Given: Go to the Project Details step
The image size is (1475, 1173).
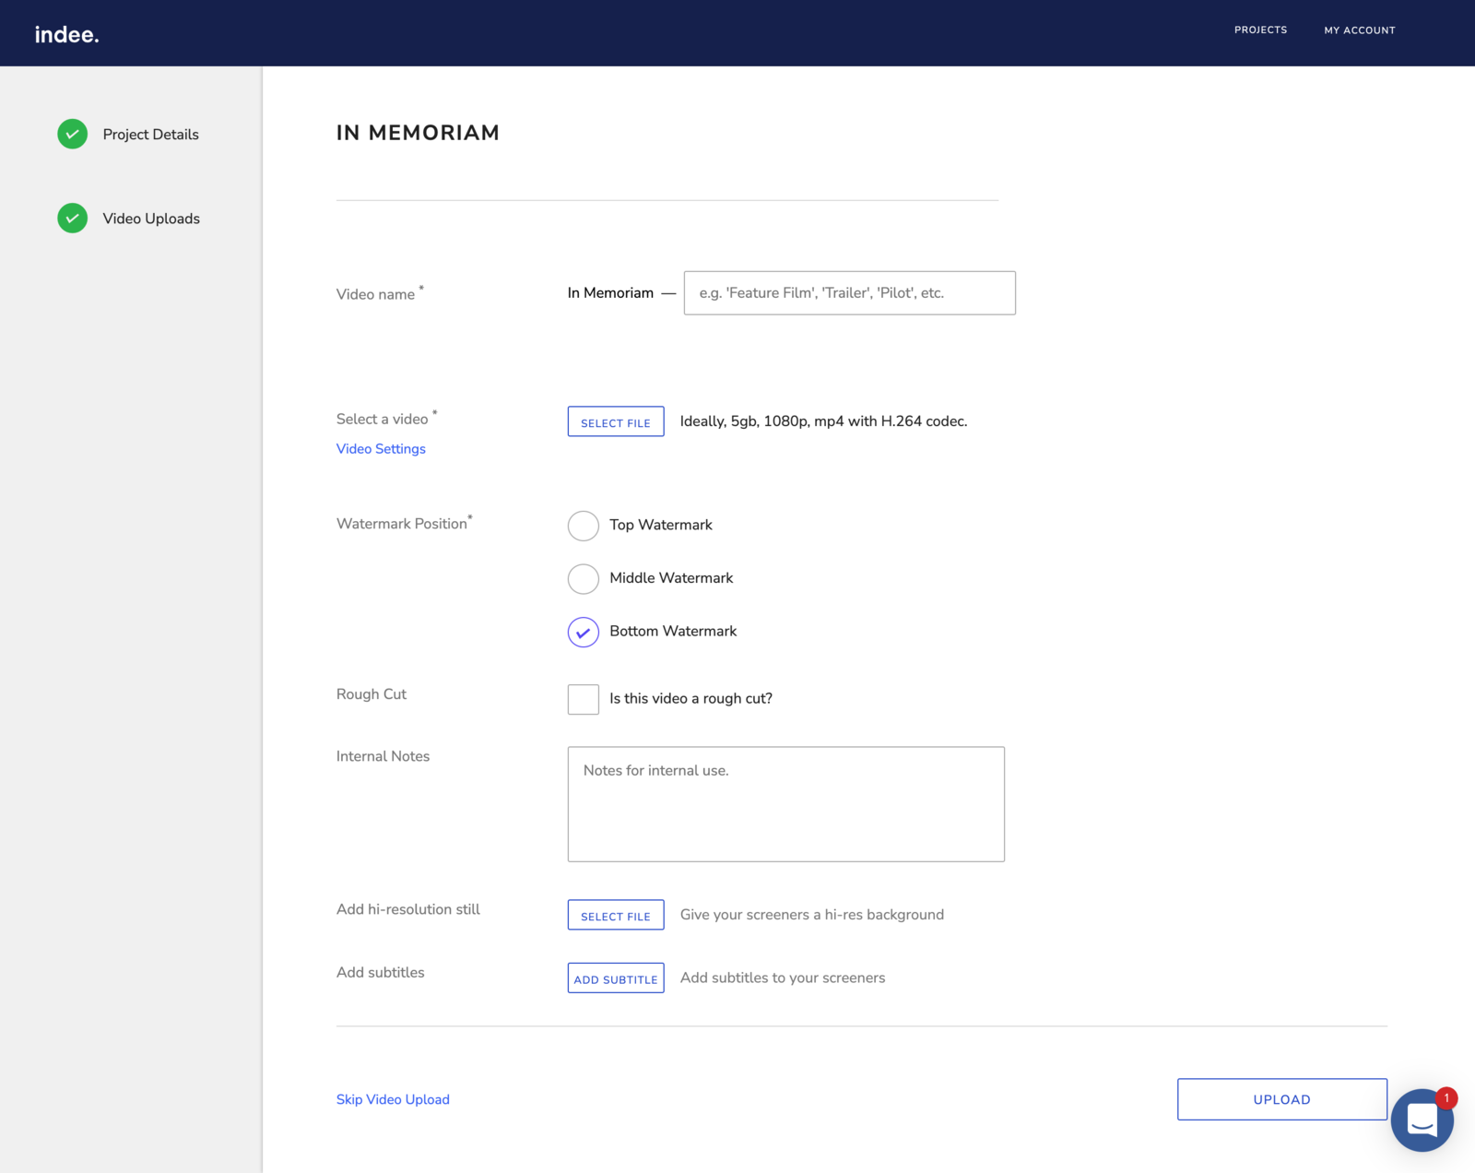Looking at the screenshot, I should coord(150,135).
